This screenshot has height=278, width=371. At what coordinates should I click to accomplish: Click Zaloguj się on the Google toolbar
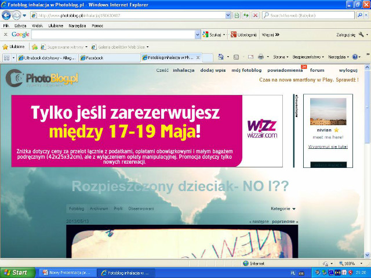(346, 35)
